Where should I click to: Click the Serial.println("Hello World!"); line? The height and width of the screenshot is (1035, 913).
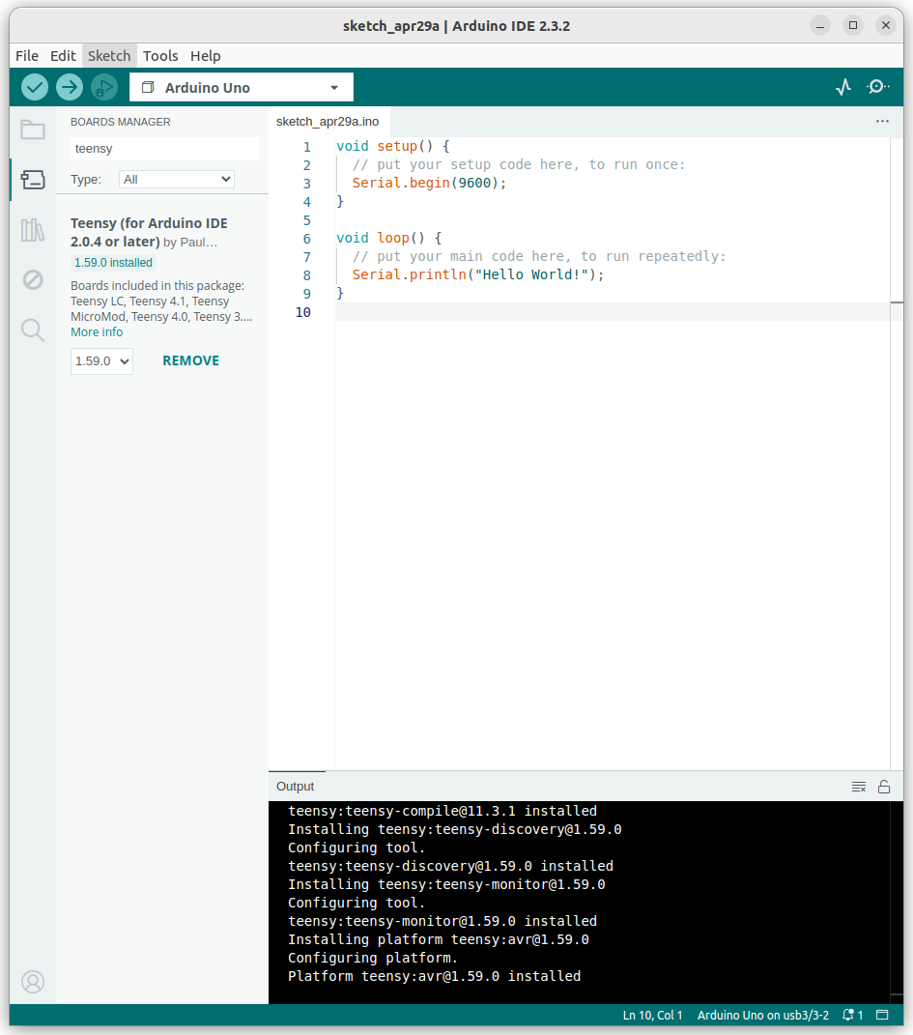click(478, 274)
